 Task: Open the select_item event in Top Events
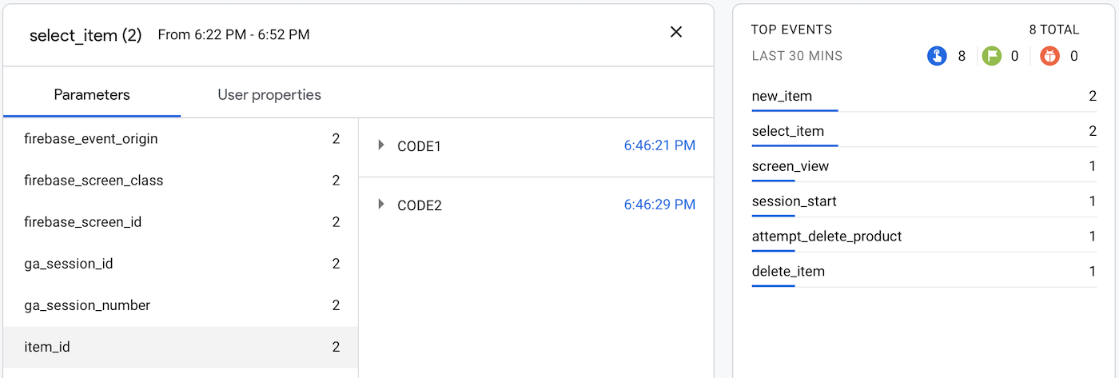(x=787, y=131)
